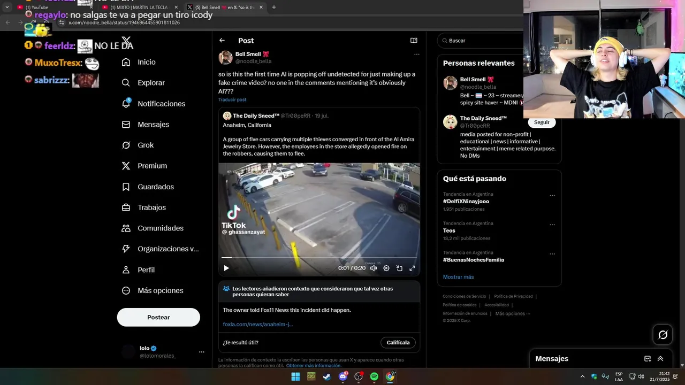Mute the video volume icon
Image resolution: width=685 pixels, height=385 pixels.
[x=374, y=268]
